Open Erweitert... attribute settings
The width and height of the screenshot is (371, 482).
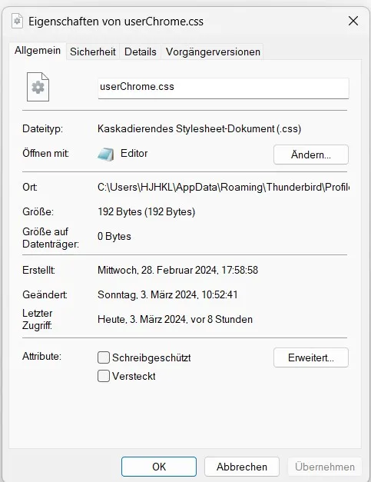tap(311, 357)
